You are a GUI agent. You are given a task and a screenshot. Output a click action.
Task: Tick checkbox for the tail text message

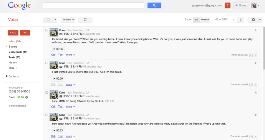(x=47, y=92)
